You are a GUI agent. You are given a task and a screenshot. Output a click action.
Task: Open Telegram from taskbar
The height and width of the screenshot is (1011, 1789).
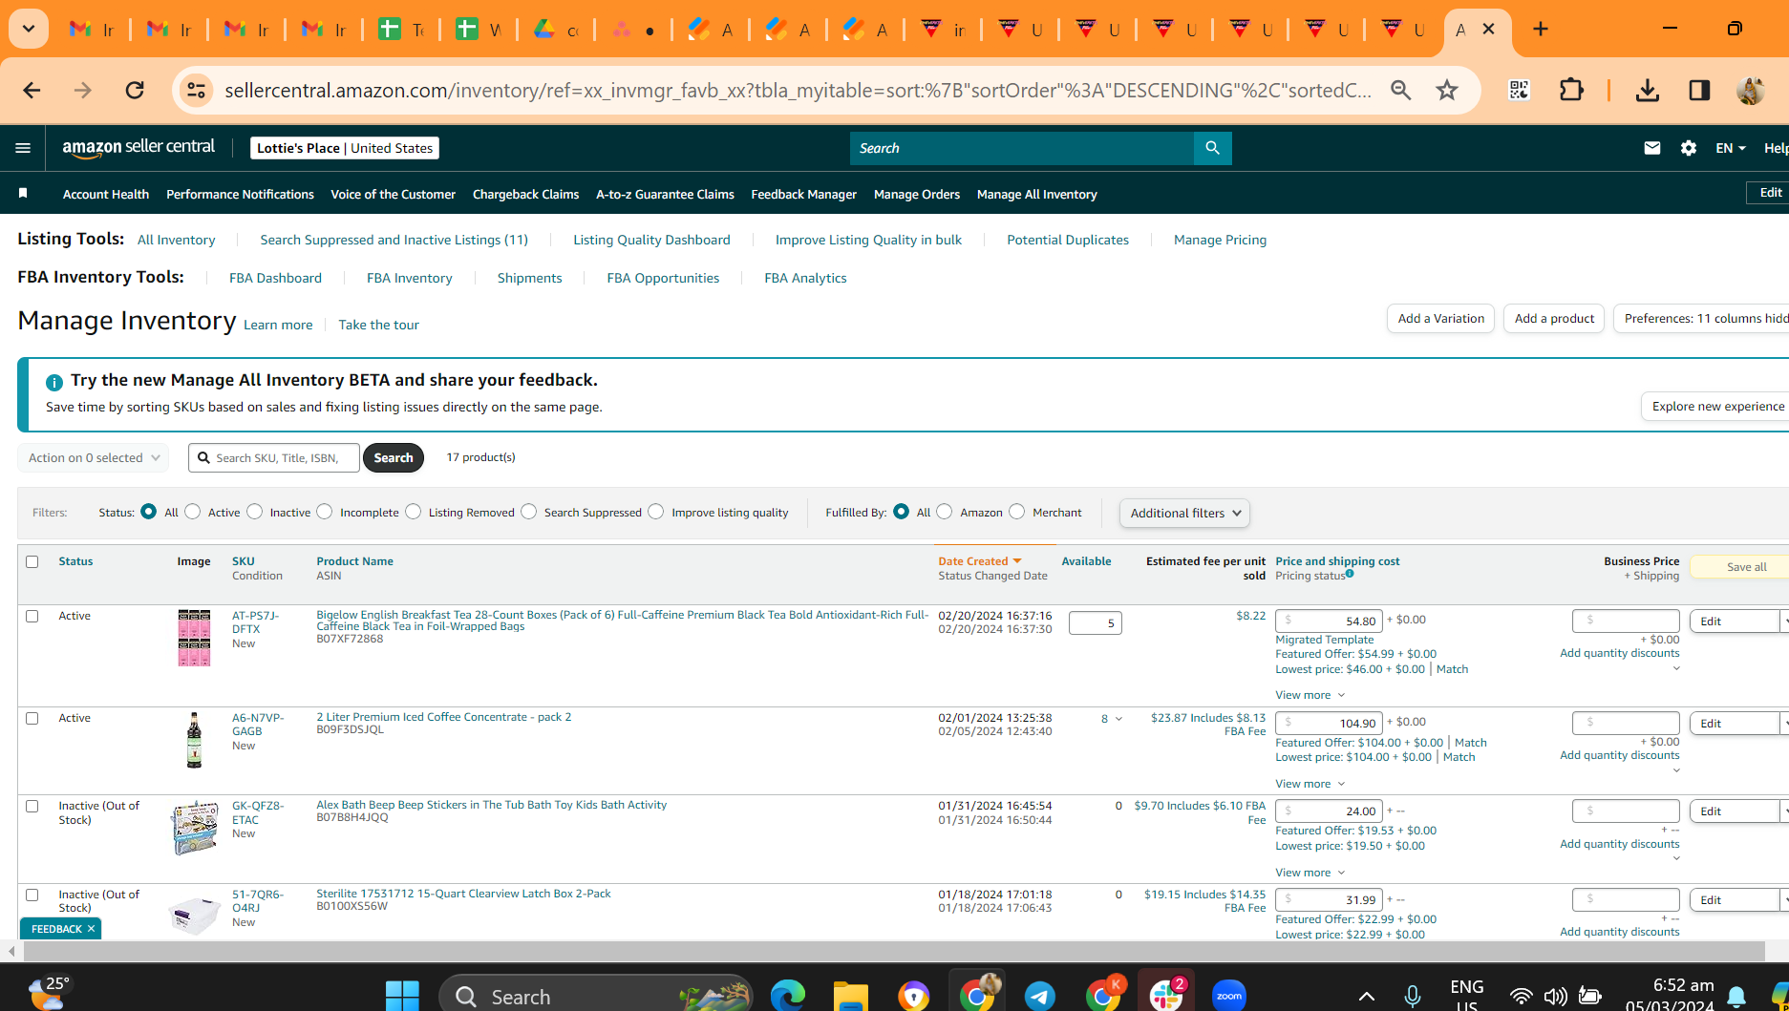[1039, 996]
